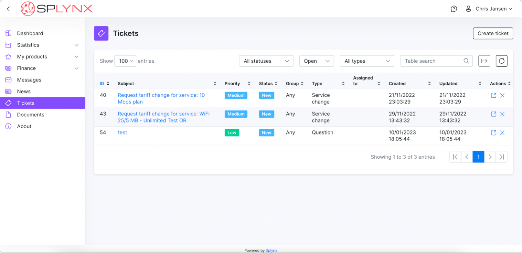Open the help chat icon
The width and height of the screenshot is (522, 253).
tap(454, 9)
